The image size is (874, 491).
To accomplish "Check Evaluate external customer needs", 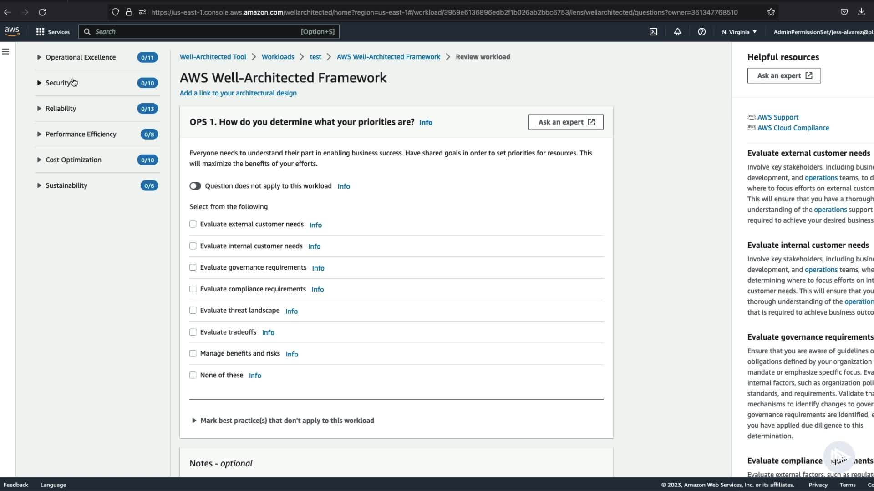I will [193, 224].
